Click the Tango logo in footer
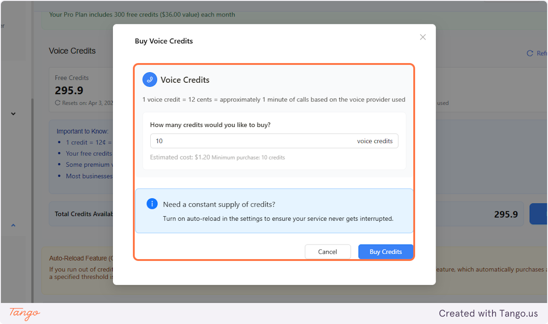Image resolution: width=548 pixels, height=324 pixels. tap(25, 313)
